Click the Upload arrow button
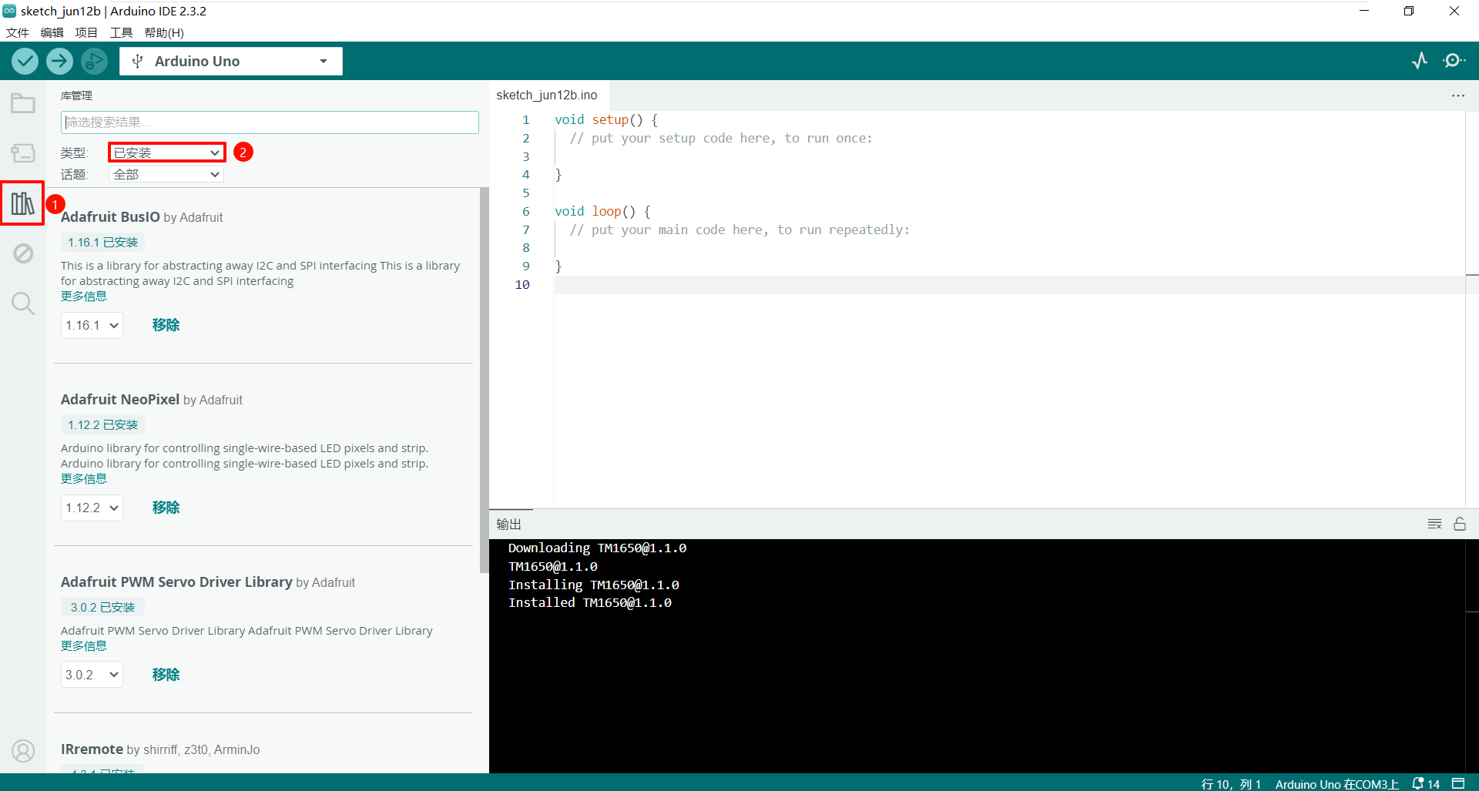 [x=59, y=61]
